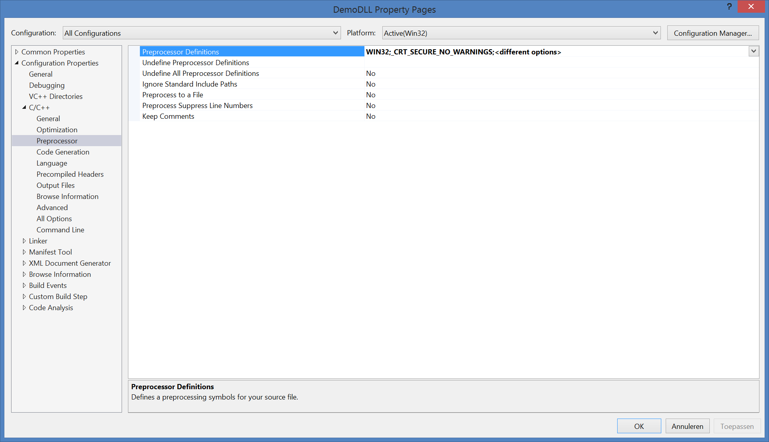Open the Optimization page
The height and width of the screenshot is (442, 769).
click(x=57, y=129)
